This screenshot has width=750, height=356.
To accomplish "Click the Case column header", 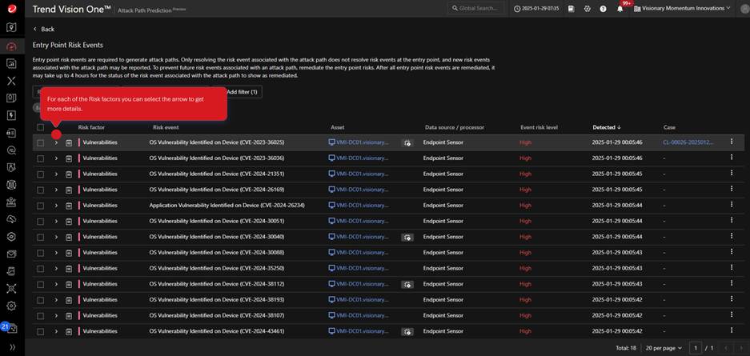I will [x=669, y=127].
